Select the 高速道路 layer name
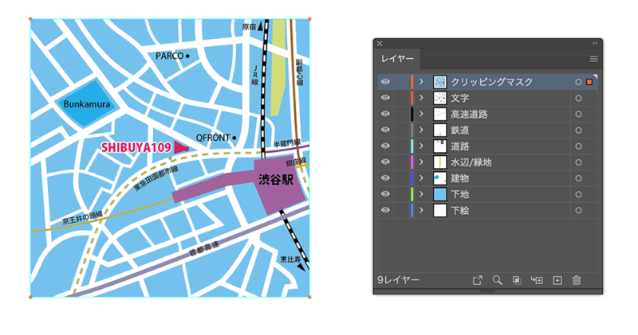This screenshot has height=335, width=638. 469,114
